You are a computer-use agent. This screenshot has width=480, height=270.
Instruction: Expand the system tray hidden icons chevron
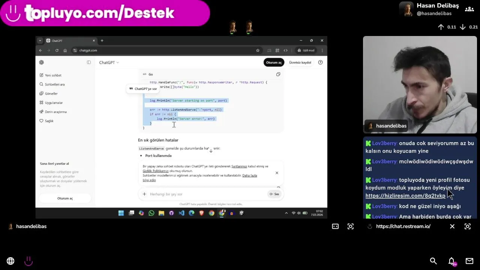coord(286,213)
